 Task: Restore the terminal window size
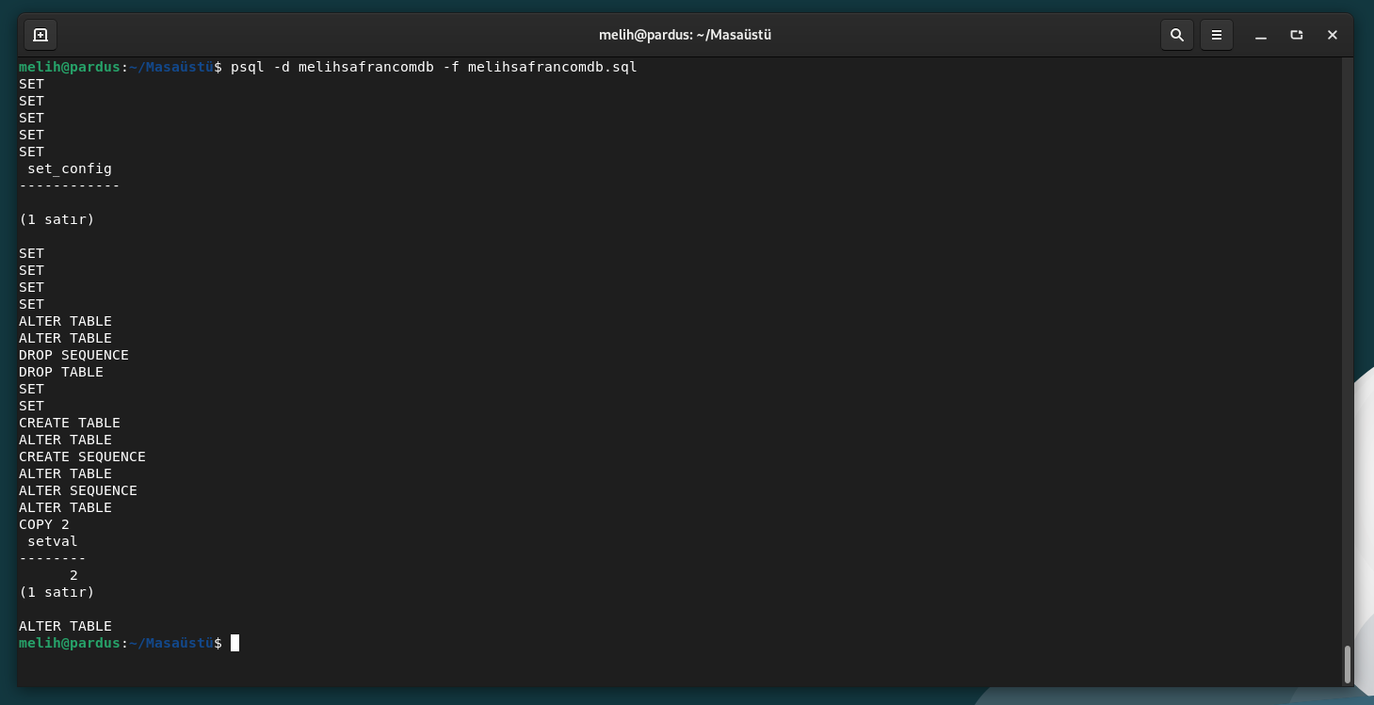(1297, 35)
